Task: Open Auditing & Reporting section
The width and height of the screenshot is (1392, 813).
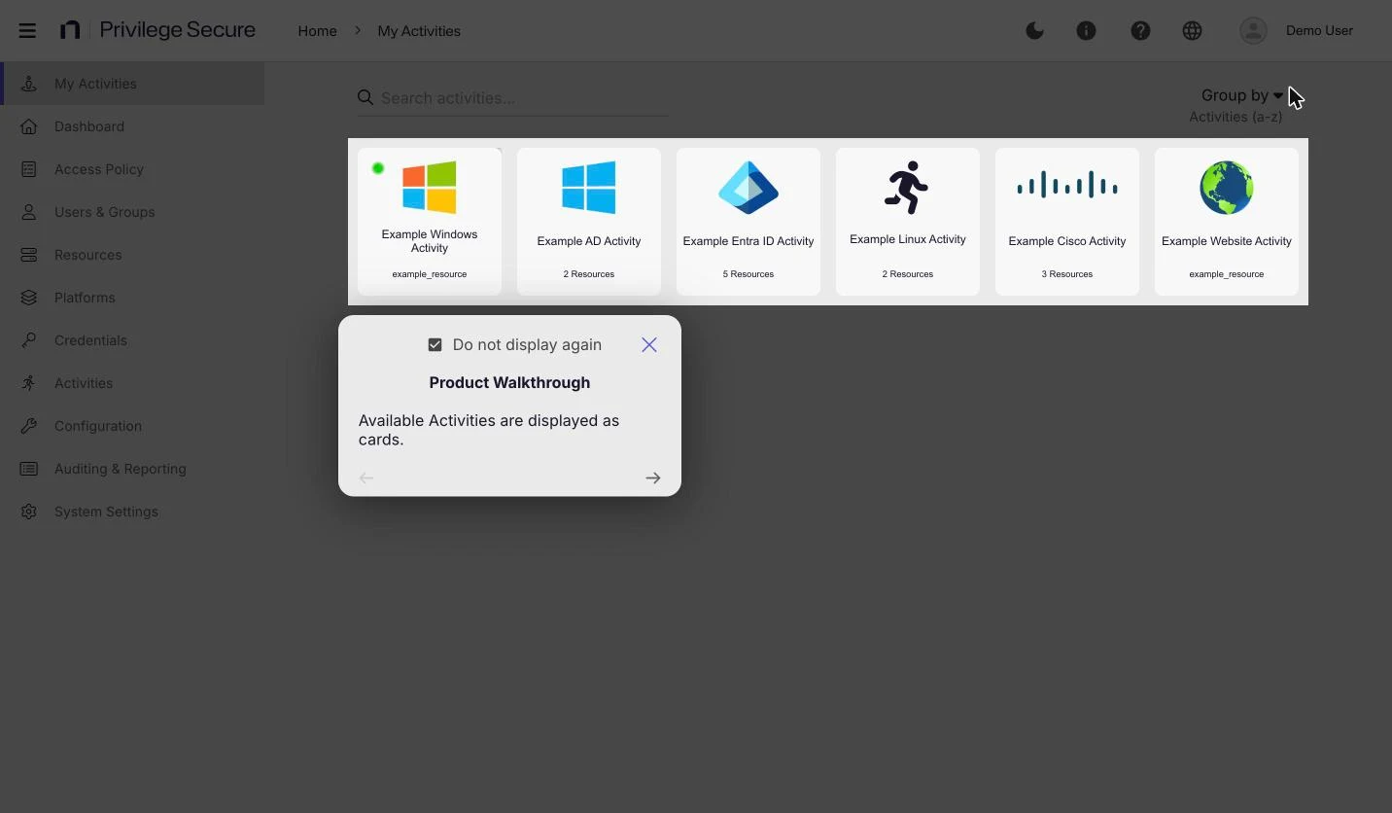Action: pos(133,469)
